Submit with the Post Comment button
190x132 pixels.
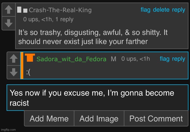point(156,119)
